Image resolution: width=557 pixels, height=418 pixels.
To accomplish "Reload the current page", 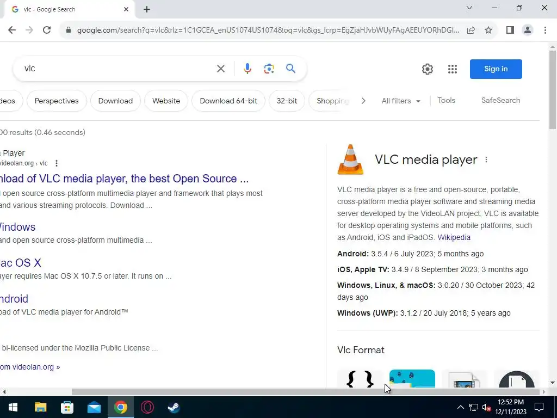I will click(47, 30).
